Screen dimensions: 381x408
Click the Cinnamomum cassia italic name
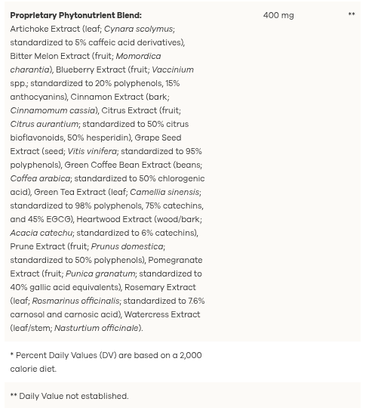[53, 110]
